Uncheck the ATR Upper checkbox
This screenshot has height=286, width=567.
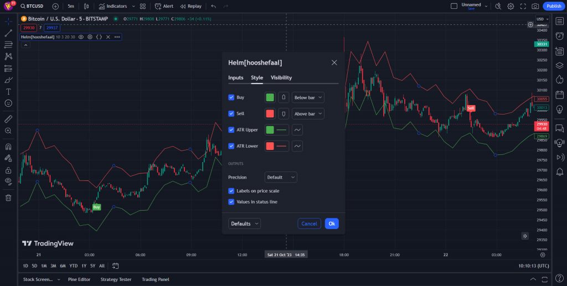231,130
